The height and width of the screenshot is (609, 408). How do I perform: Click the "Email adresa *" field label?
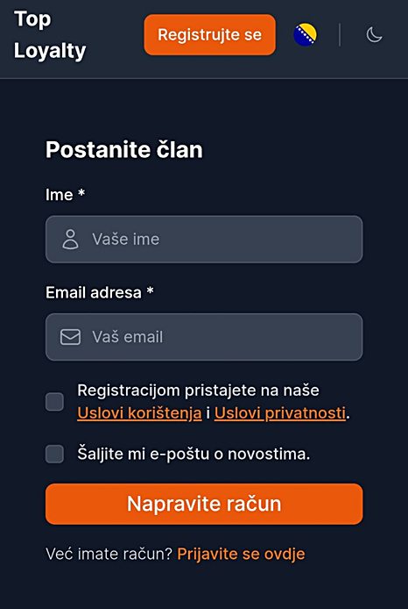click(100, 292)
